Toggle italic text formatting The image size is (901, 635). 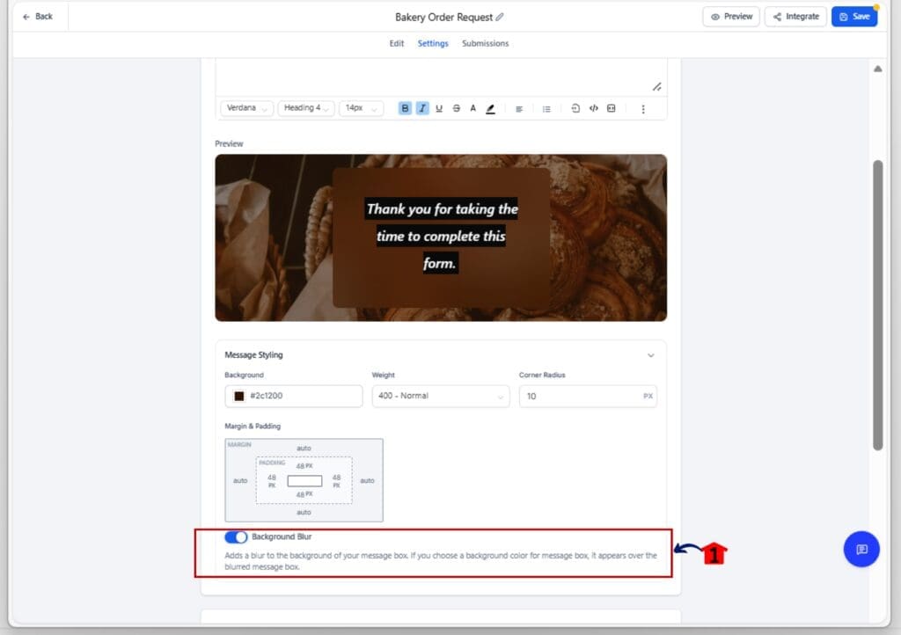click(x=422, y=108)
